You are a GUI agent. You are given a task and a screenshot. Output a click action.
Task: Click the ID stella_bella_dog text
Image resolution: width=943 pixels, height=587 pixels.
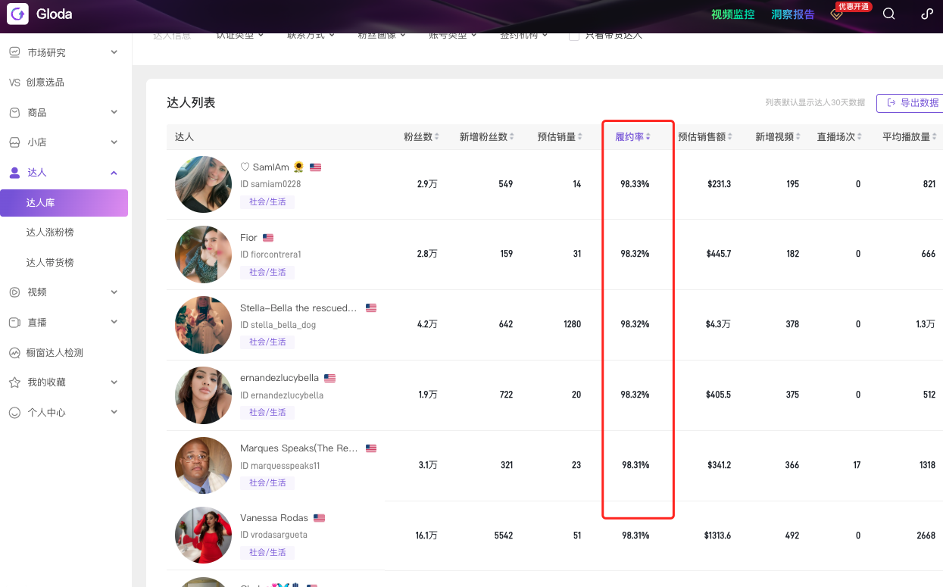[x=278, y=325]
